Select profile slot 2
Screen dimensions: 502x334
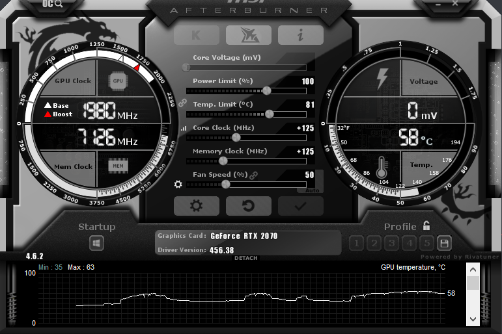tap(374, 243)
